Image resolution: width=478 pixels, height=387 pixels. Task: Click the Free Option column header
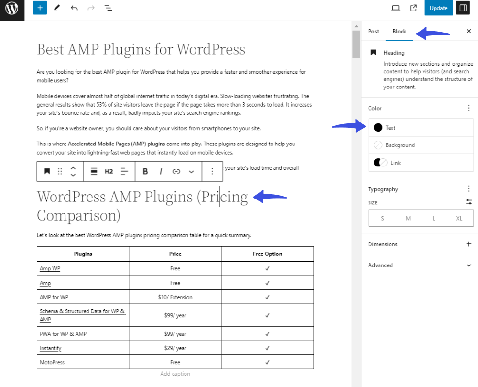267,254
